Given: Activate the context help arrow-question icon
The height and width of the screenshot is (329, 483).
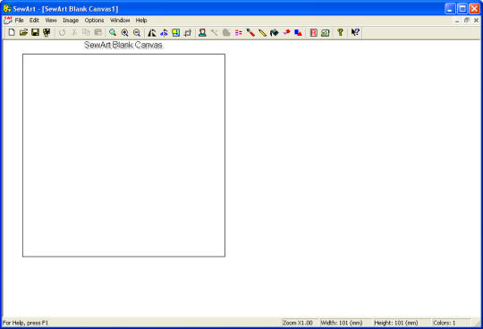Looking at the screenshot, I should 355,32.
